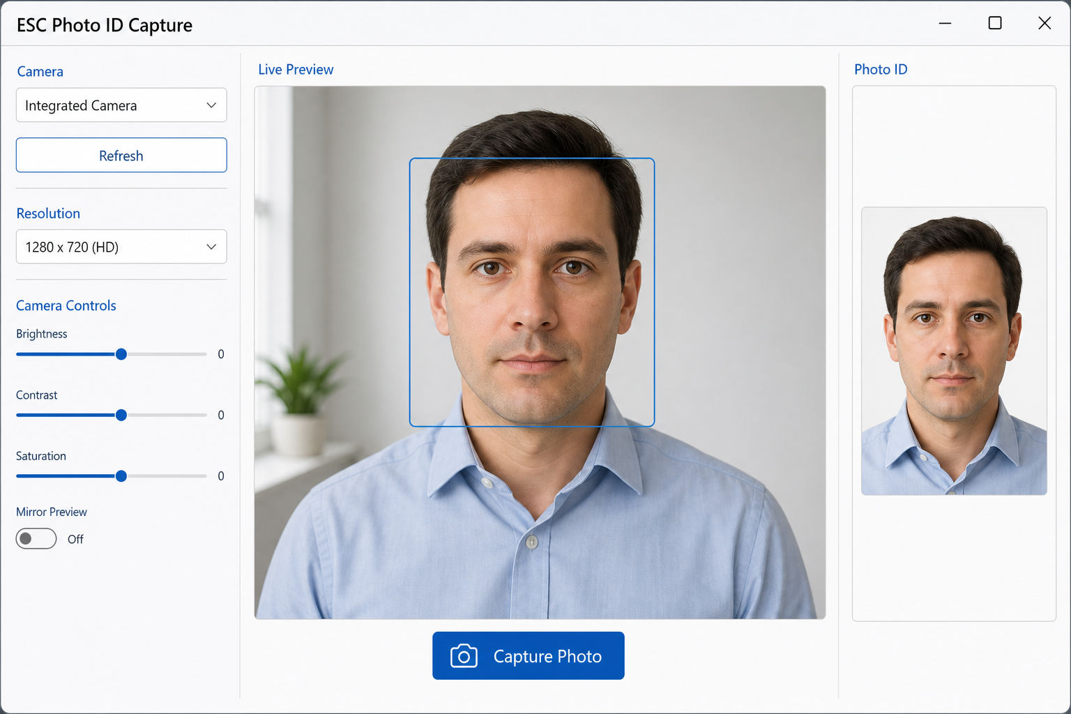Open the Integrated Camera dropdown

point(121,105)
